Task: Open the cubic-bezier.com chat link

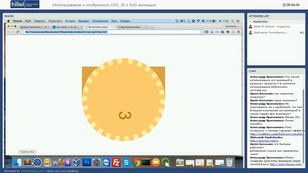Action: pyautogui.click(x=286, y=164)
